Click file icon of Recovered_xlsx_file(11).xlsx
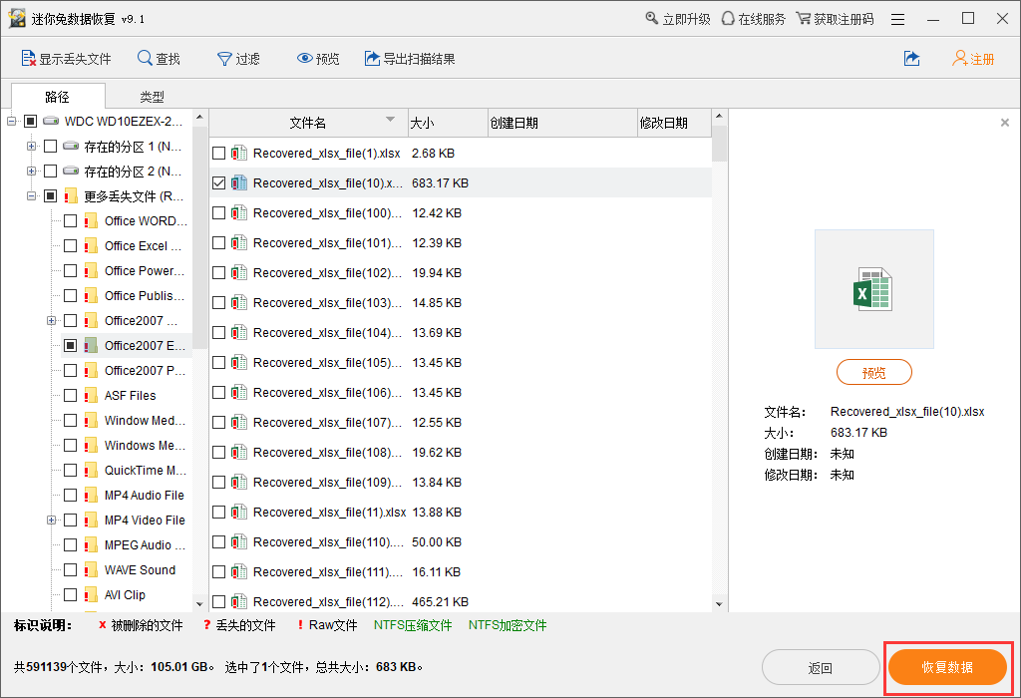Screen dimensions: 1021x698 239,513
